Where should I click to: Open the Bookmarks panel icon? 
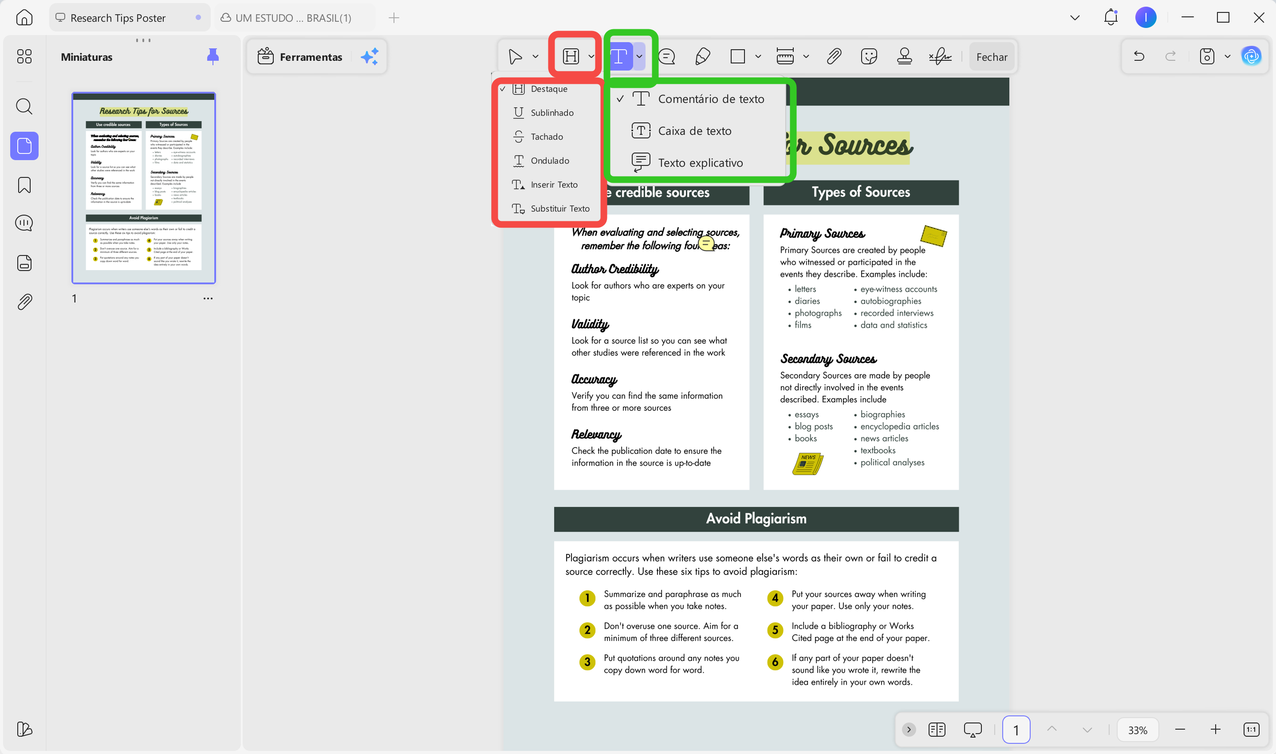(24, 185)
